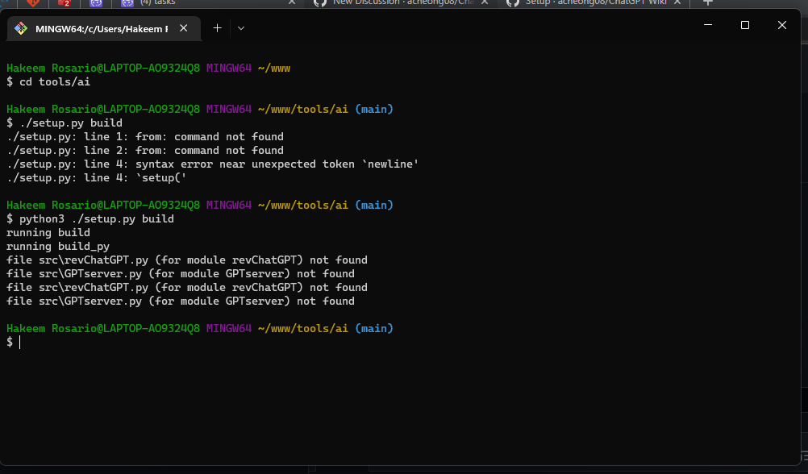Minimize the terminal window
The width and height of the screenshot is (808, 474).
point(708,25)
